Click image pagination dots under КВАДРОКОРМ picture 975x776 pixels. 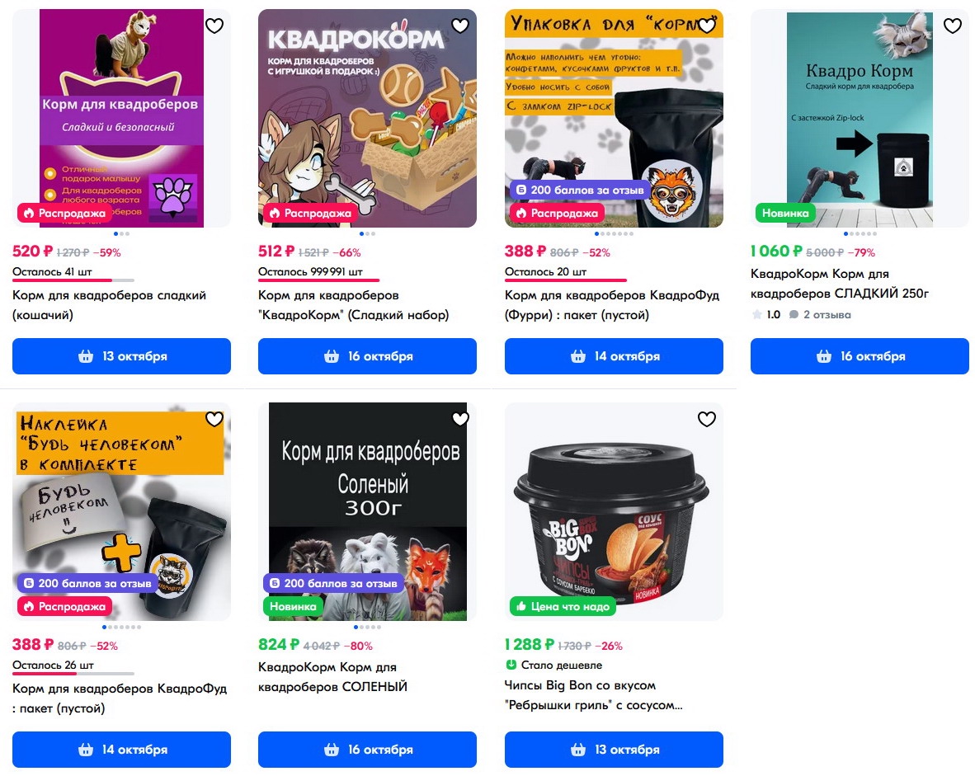click(x=368, y=234)
